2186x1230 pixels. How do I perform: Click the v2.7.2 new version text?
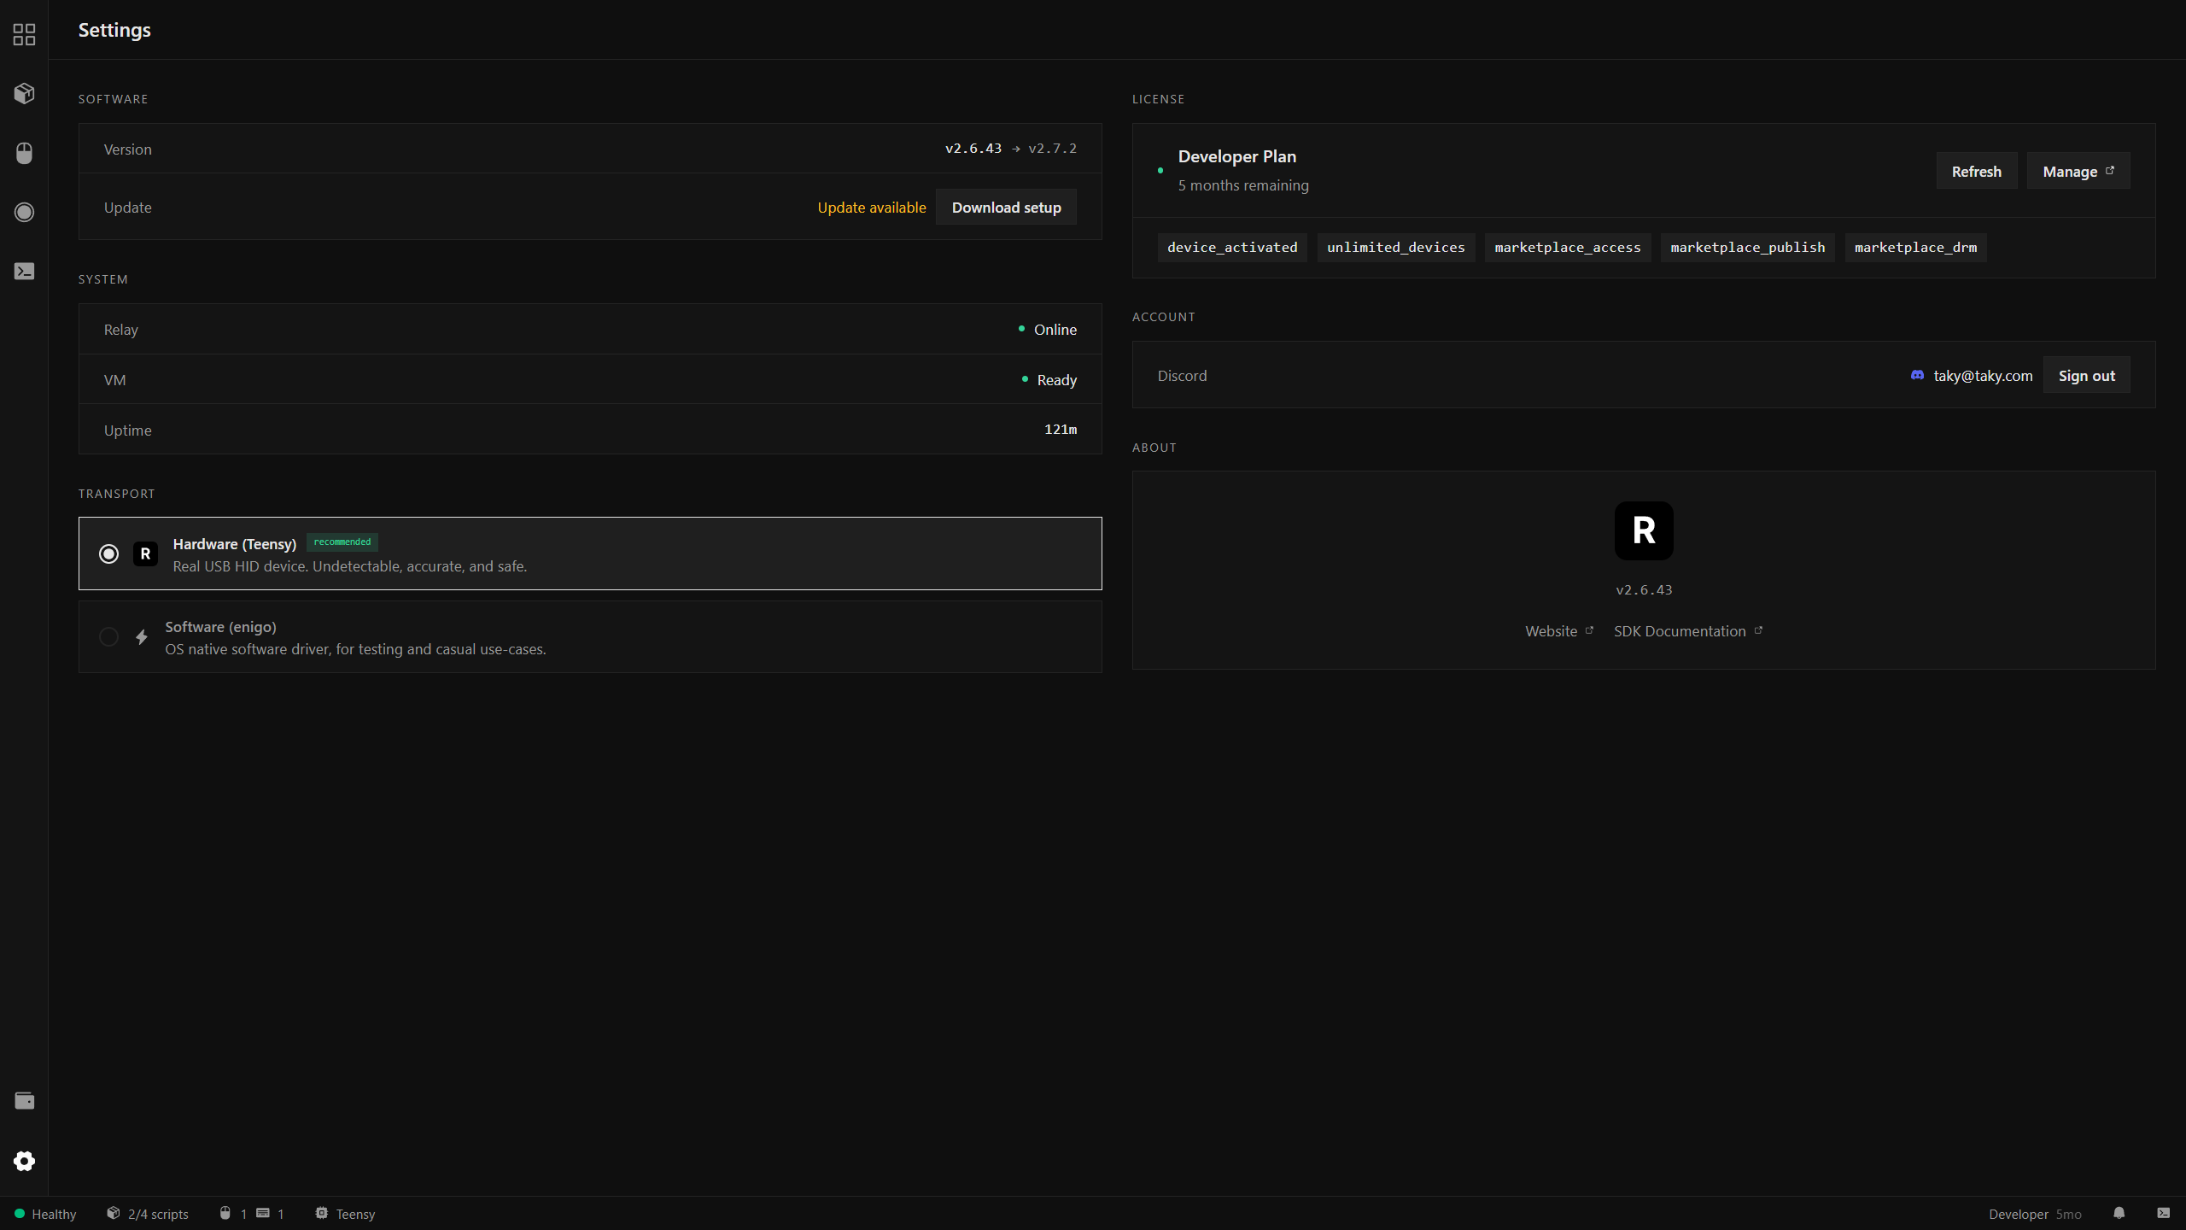point(1052,149)
